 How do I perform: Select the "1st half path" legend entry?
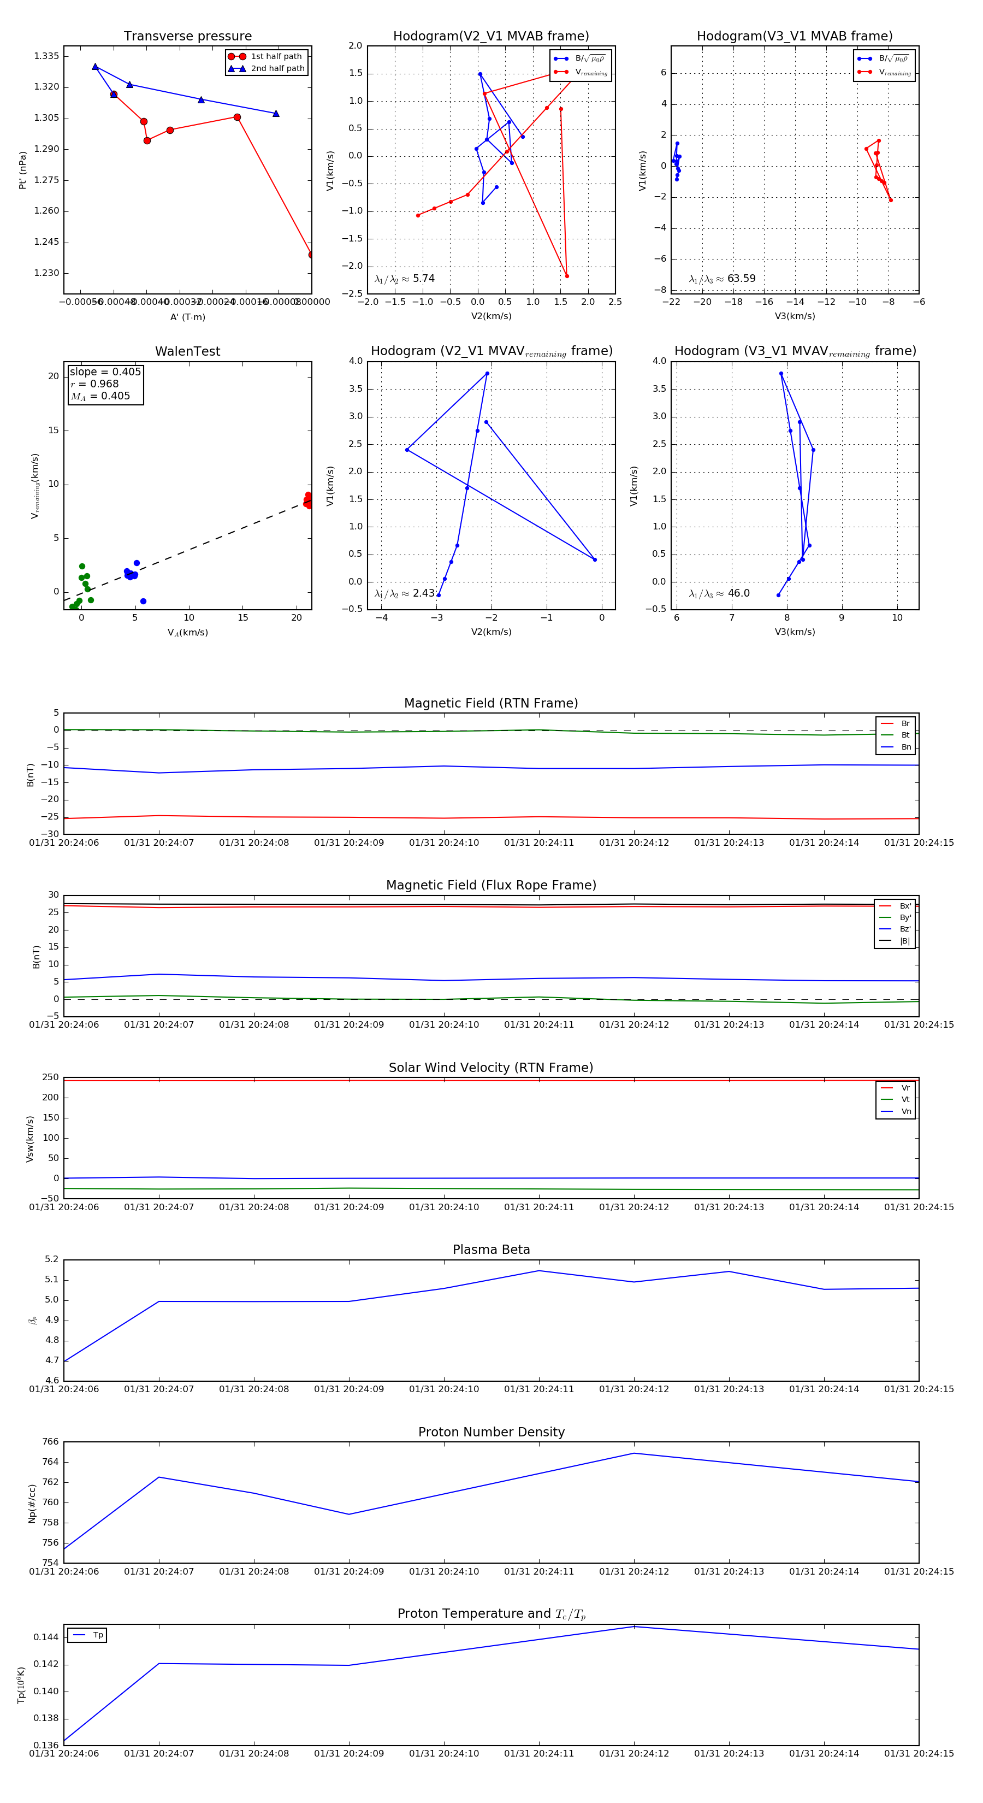pyautogui.click(x=267, y=57)
